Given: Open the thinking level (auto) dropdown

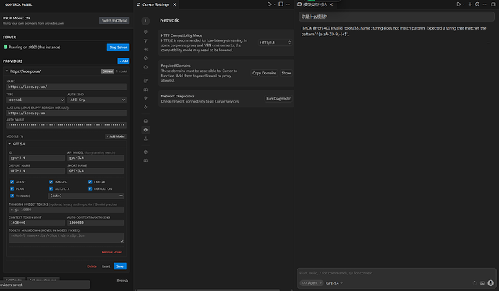Looking at the screenshot, I should click(86, 196).
